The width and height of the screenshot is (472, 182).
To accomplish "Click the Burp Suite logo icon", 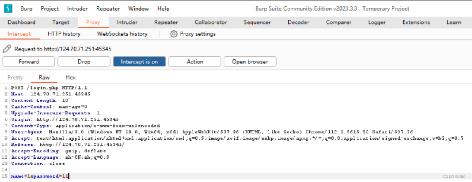I will click(x=8, y=9).
